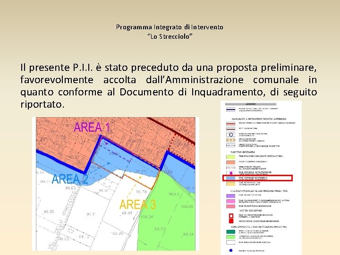
Task: Click the orange dotted-line legend symbol
Action: tap(231, 140)
